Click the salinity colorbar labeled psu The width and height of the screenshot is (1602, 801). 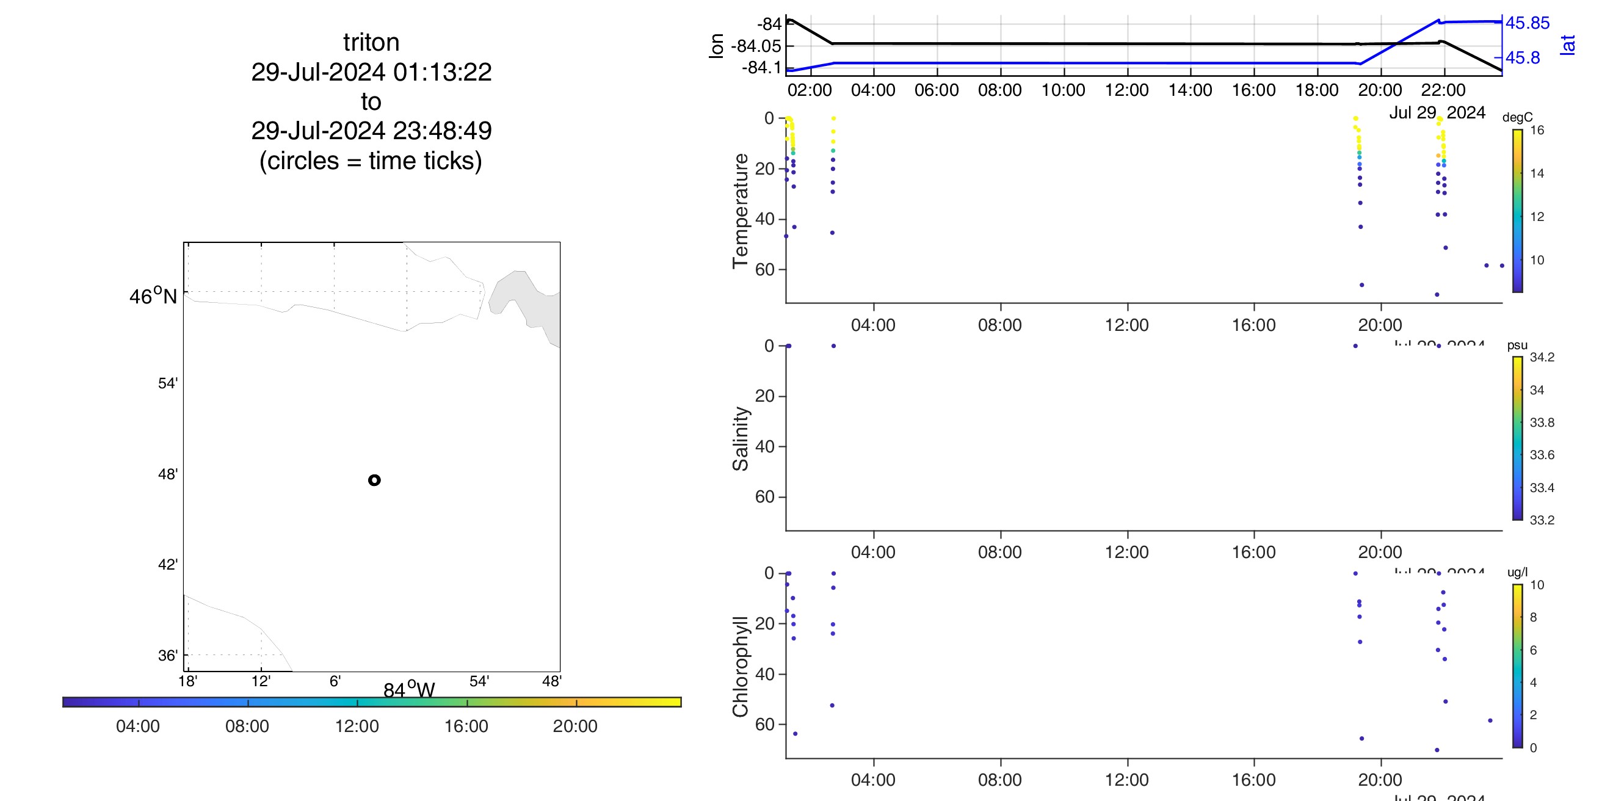(x=1518, y=438)
